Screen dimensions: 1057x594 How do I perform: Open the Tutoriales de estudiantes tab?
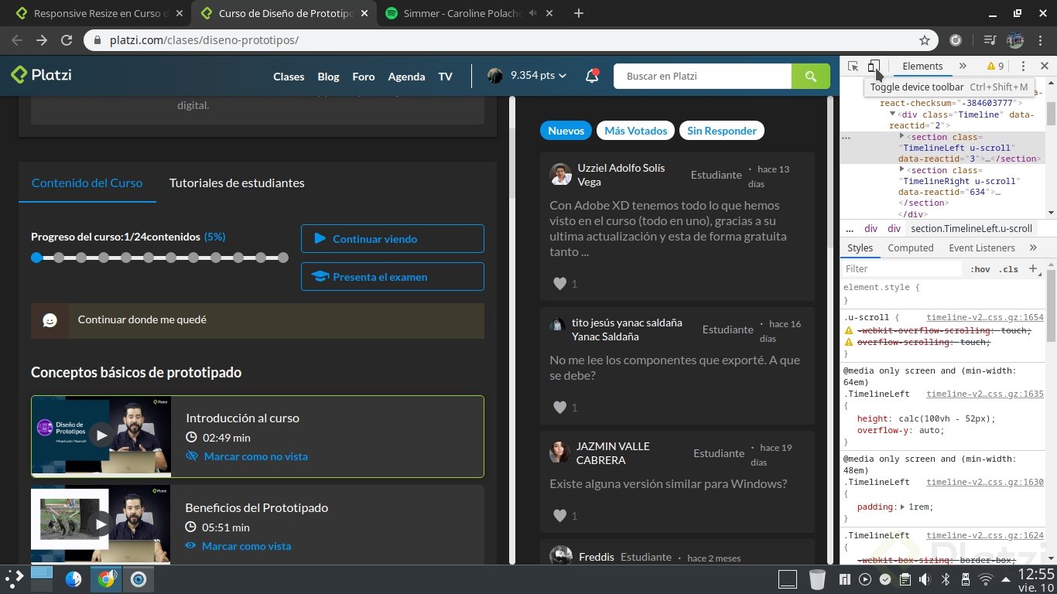237,183
